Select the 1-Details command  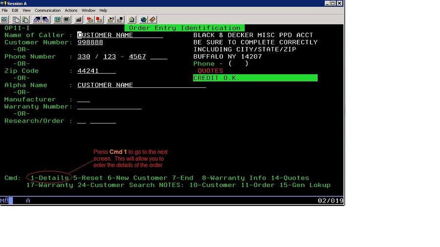[49, 178]
